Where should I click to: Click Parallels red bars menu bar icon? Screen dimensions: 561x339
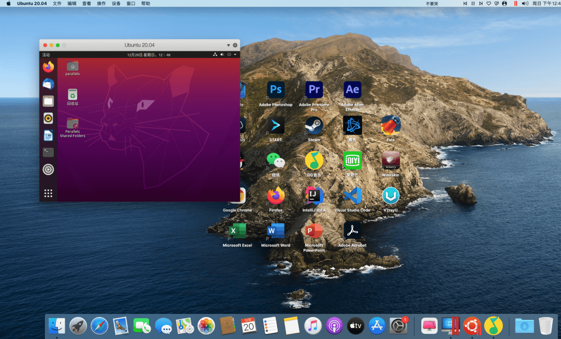[516, 4]
